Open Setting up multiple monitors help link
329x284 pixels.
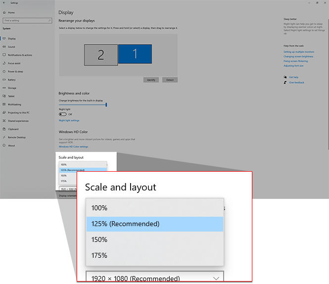(299, 52)
